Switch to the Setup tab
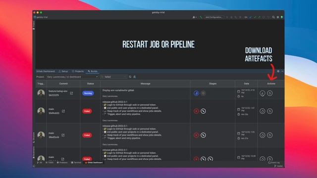Screen dimensions: 317x178 (x=63, y=71)
